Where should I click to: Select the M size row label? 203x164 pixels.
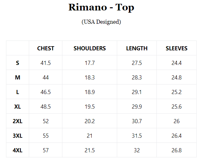17,78
